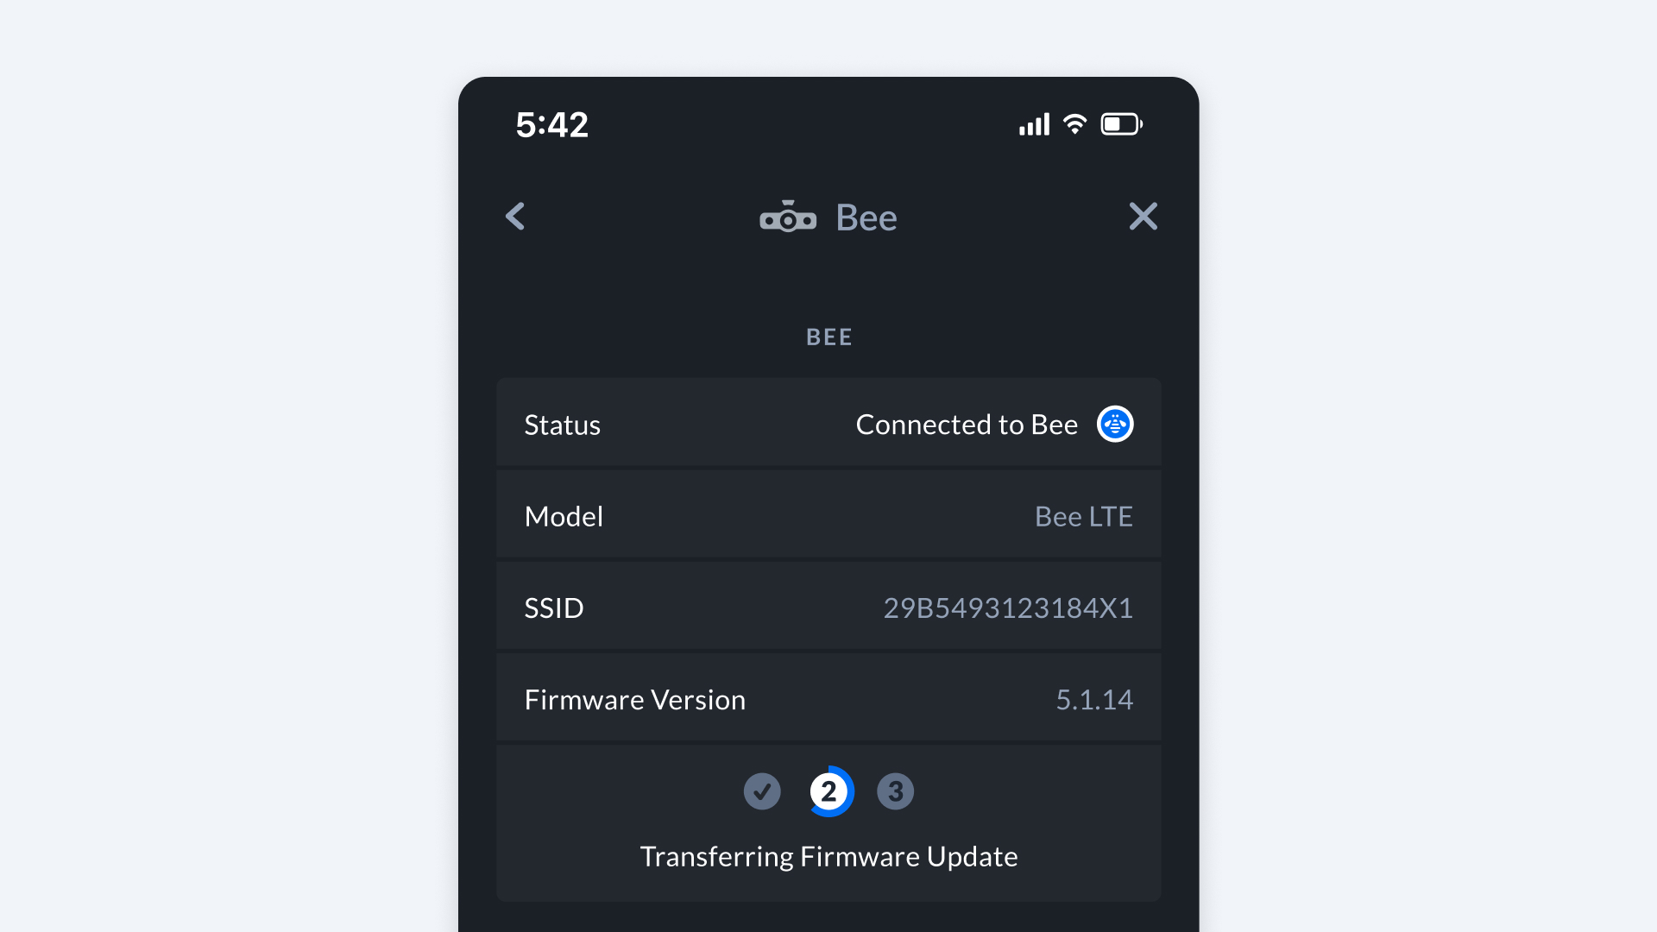Tap the BEE section heading
The image size is (1657, 932).
click(x=828, y=337)
